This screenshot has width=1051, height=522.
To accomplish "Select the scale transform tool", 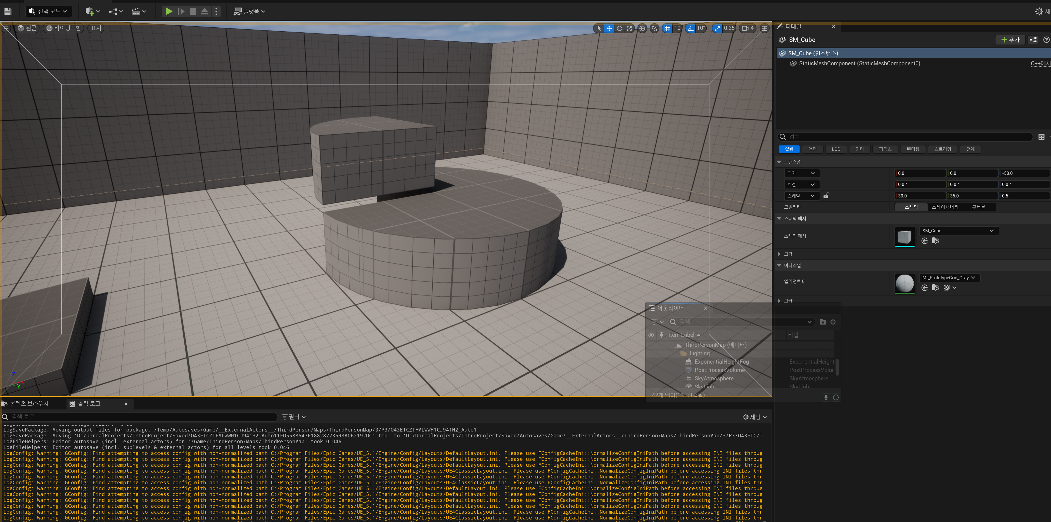I will click(x=630, y=28).
